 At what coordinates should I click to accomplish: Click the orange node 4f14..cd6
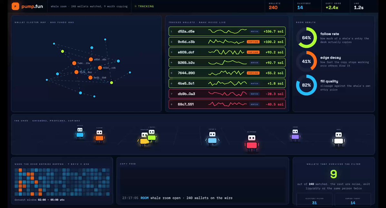click(x=100, y=68)
